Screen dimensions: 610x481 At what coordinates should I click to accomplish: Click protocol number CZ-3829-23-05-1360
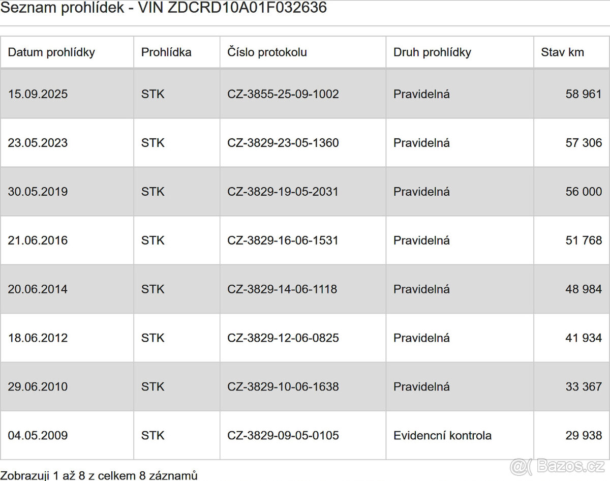[283, 143]
